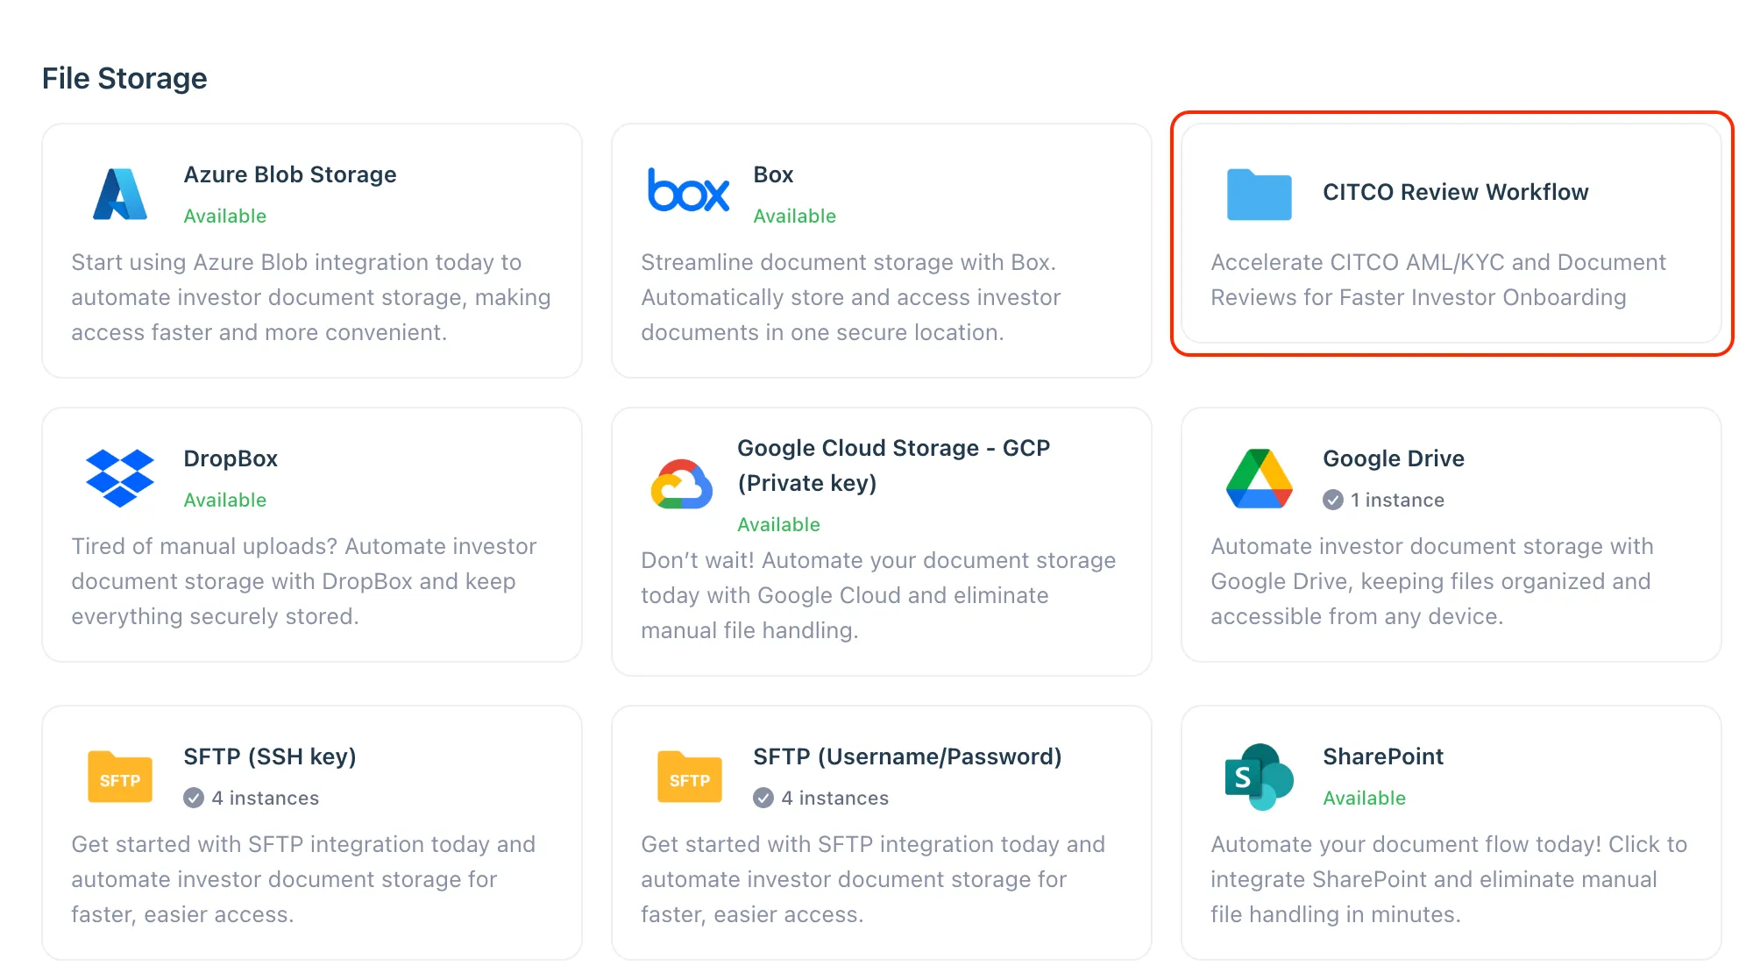Click the SFTP (SSH key) folder icon
Image resolution: width=1746 pixels, height=980 pixels.
(x=120, y=777)
